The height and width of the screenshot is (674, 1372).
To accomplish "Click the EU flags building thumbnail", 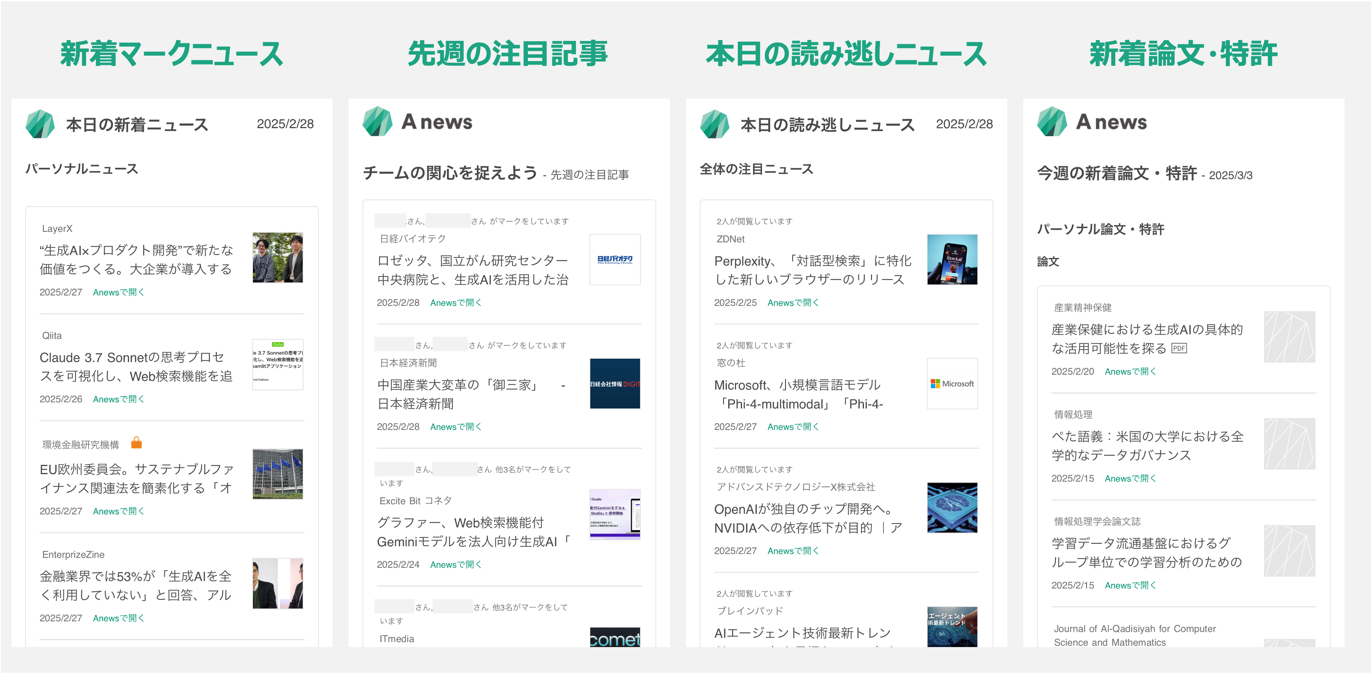I will pyautogui.click(x=277, y=474).
